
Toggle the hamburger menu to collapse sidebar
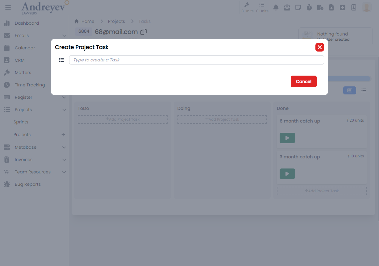coord(8,7)
